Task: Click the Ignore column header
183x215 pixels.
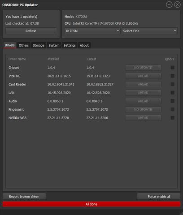Action: click(x=170, y=59)
